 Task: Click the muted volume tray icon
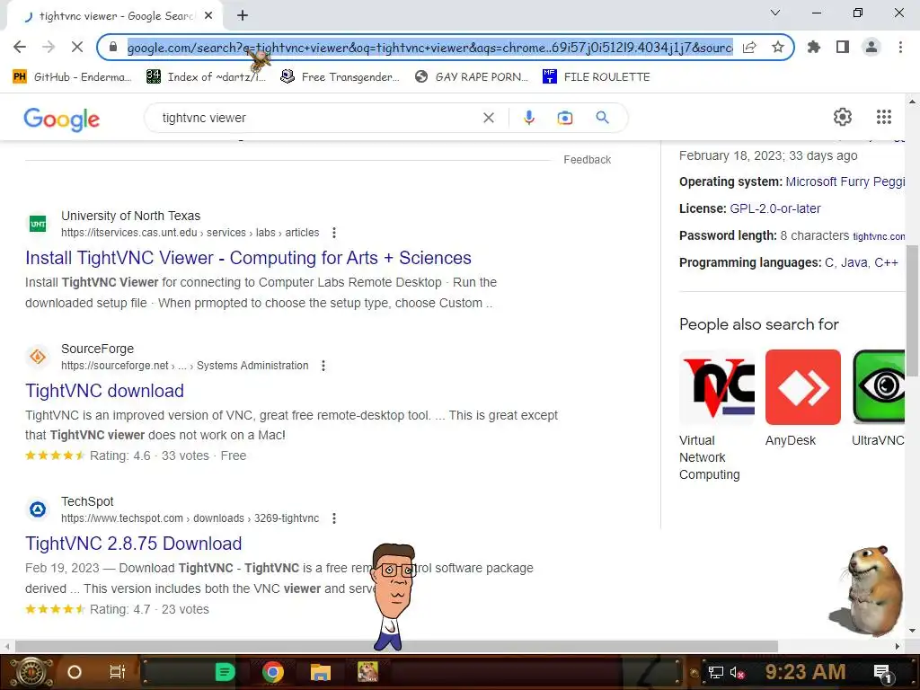737,672
